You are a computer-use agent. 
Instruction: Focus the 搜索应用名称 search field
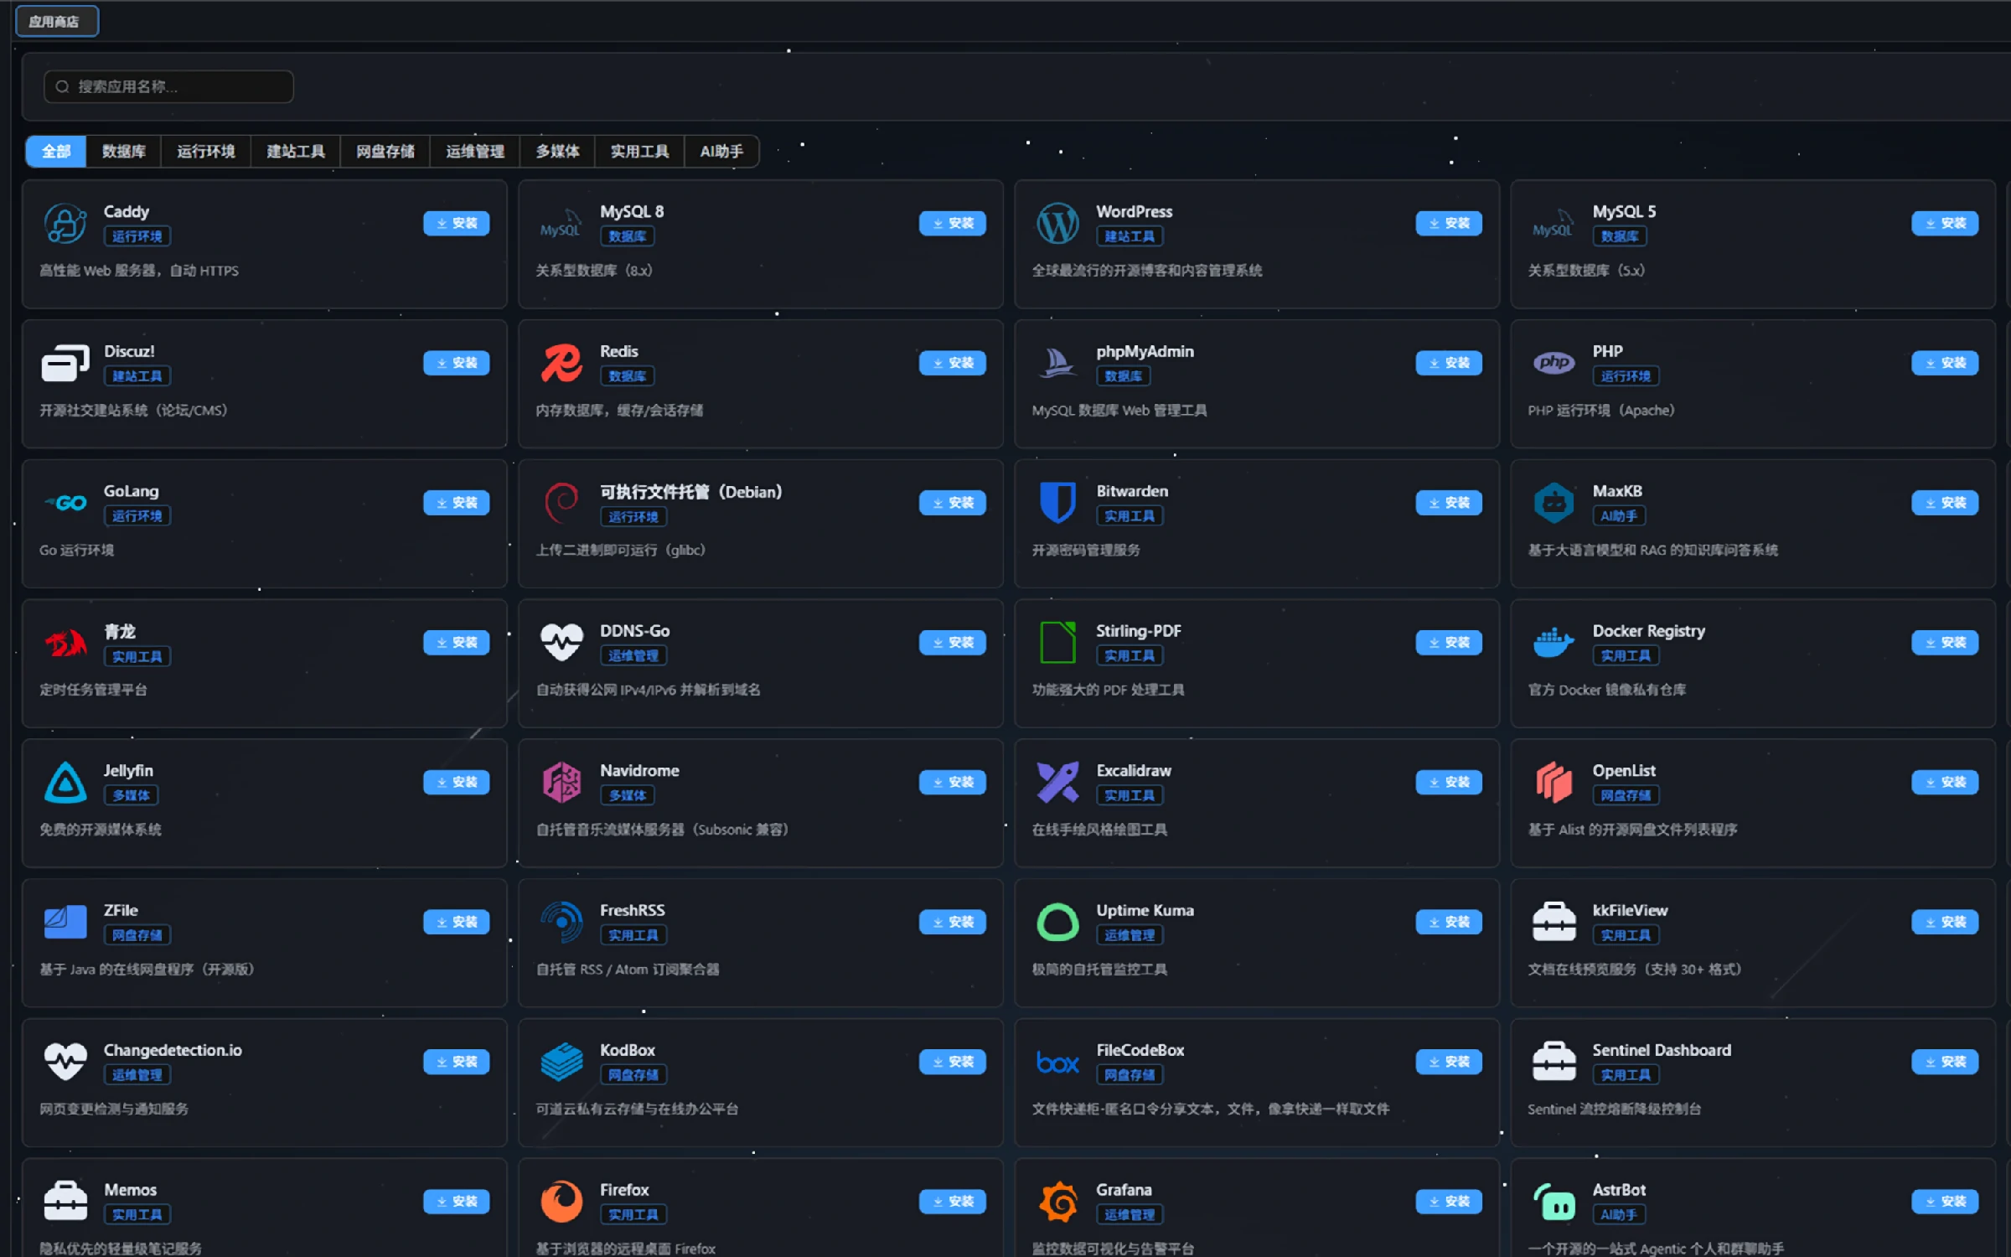click(x=168, y=87)
